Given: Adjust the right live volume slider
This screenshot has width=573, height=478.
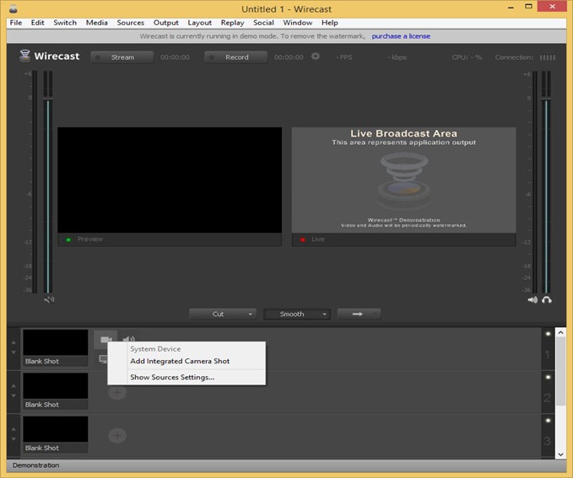Looking at the screenshot, I should point(546,99).
